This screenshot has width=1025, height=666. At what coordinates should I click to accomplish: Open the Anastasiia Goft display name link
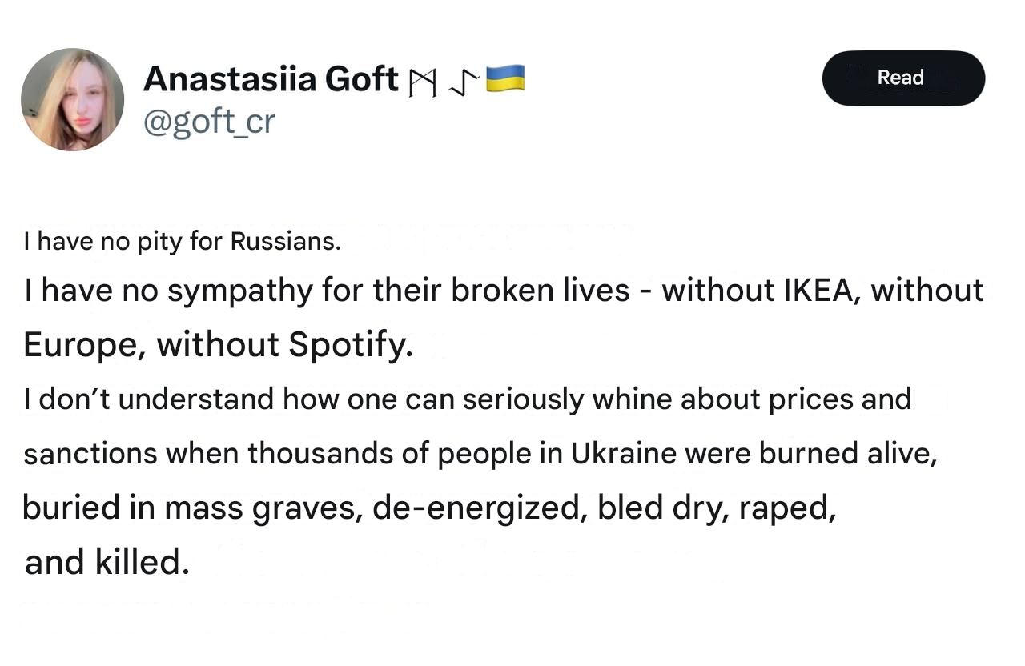tap(271, 78)
